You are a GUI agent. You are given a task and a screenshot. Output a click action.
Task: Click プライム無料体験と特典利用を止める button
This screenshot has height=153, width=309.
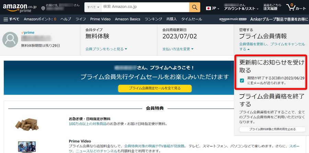pos(272,129)
